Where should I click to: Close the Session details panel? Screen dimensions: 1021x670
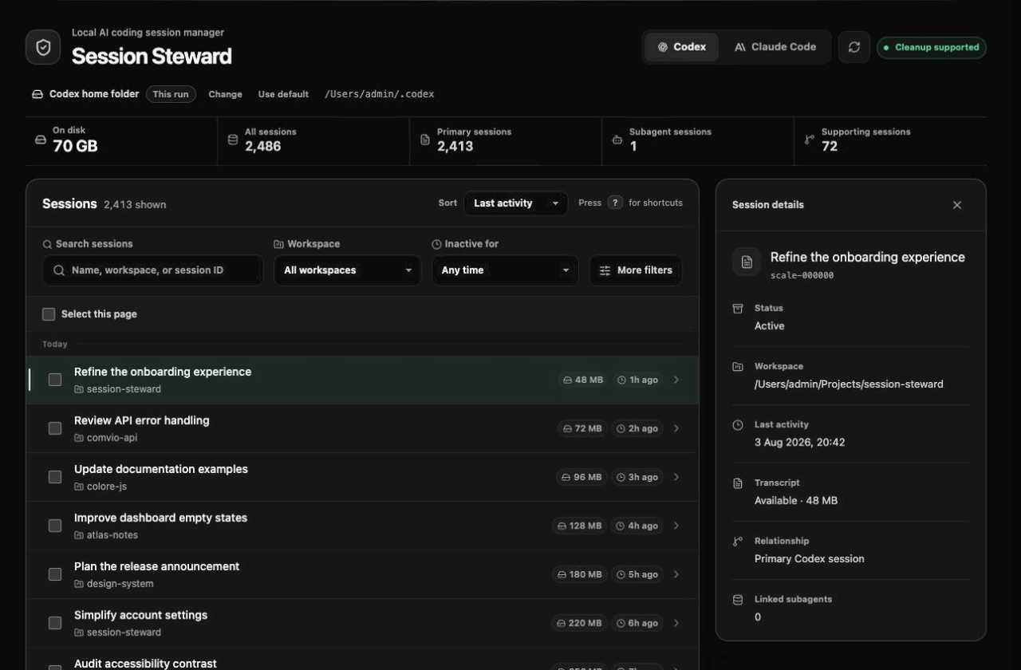click(957, 205)
